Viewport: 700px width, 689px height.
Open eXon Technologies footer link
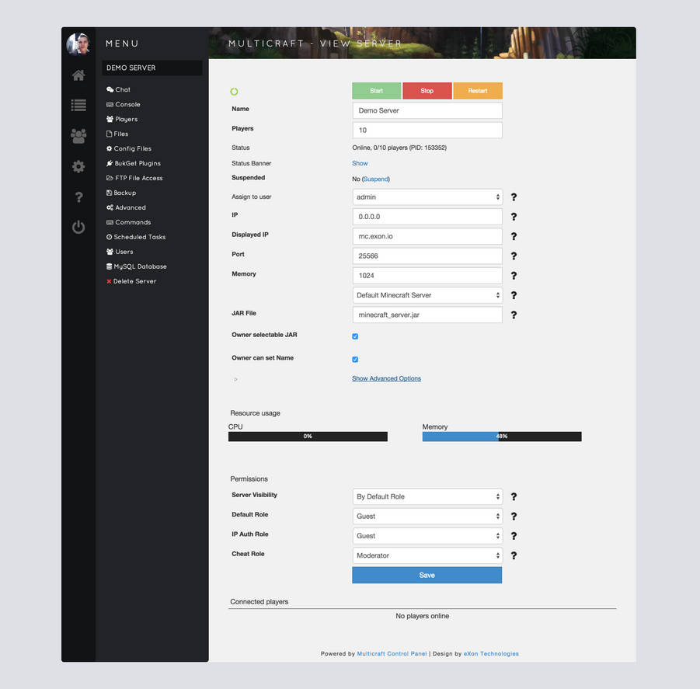tap(491, 653)
